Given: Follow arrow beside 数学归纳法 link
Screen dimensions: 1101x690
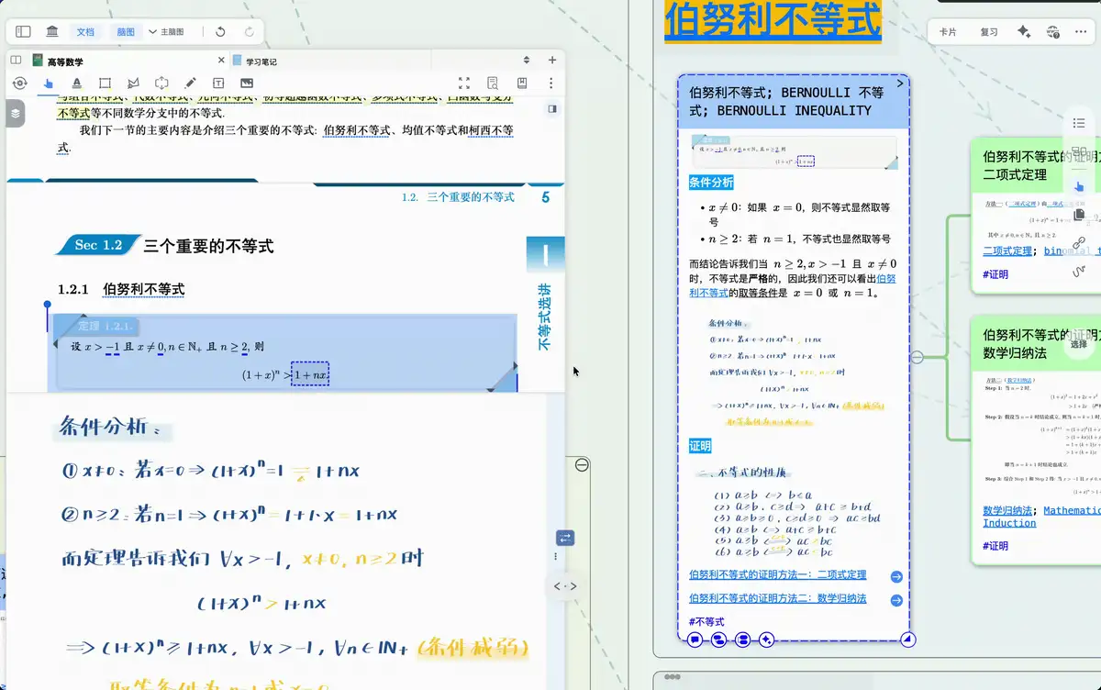Looking at the screenshot, I should [x=896, y=600].
